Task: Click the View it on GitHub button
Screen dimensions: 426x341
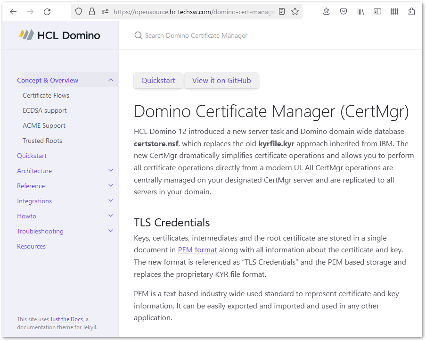Action: coord(221,81)
